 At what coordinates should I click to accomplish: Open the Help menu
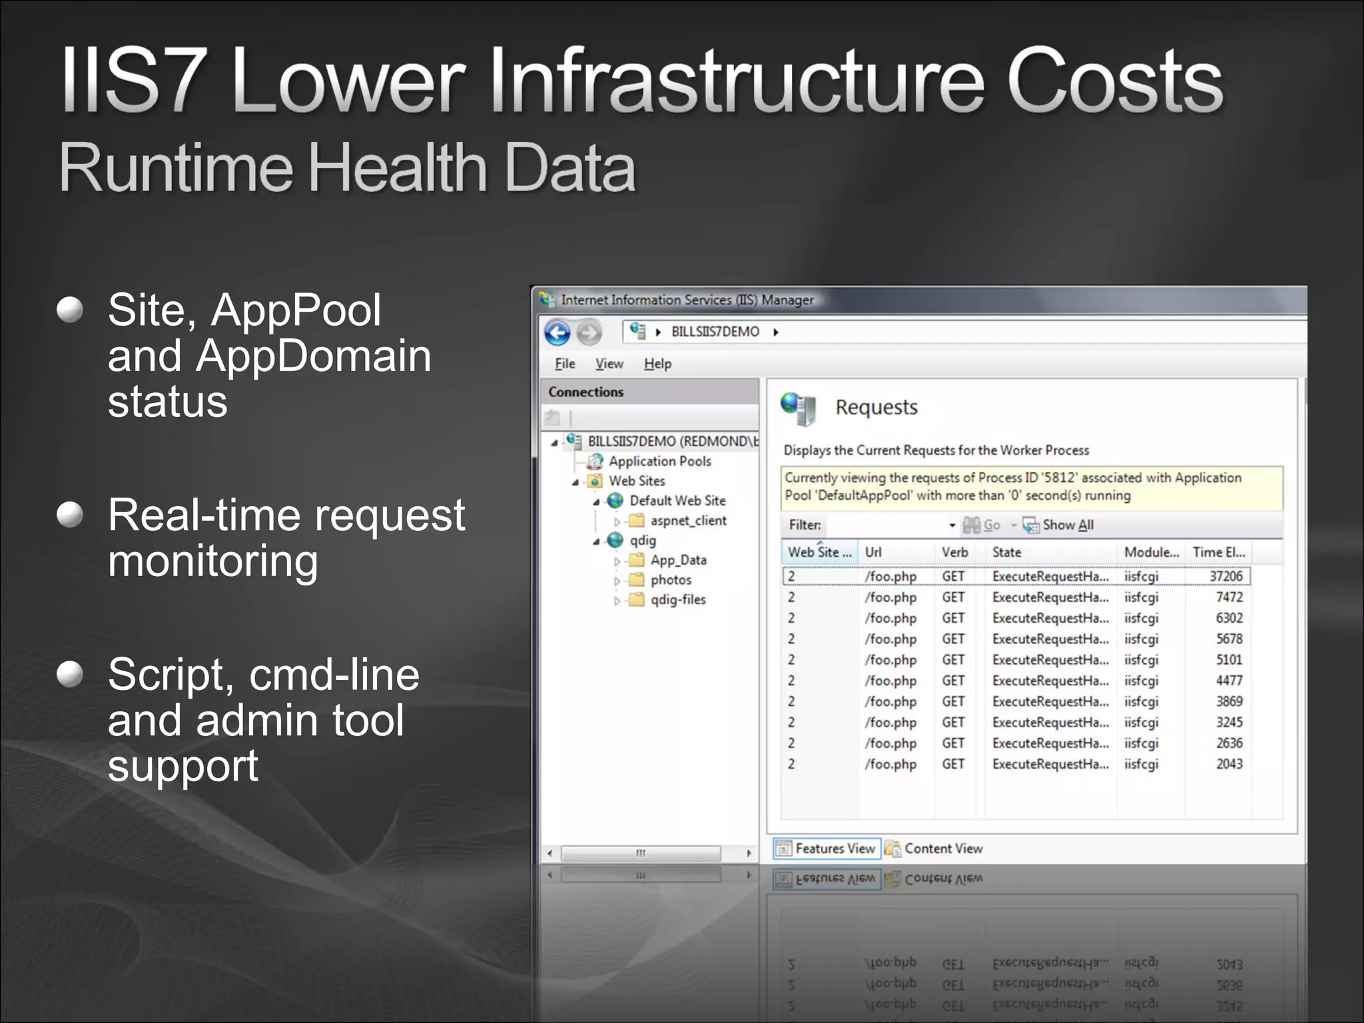tap(657, 364)
